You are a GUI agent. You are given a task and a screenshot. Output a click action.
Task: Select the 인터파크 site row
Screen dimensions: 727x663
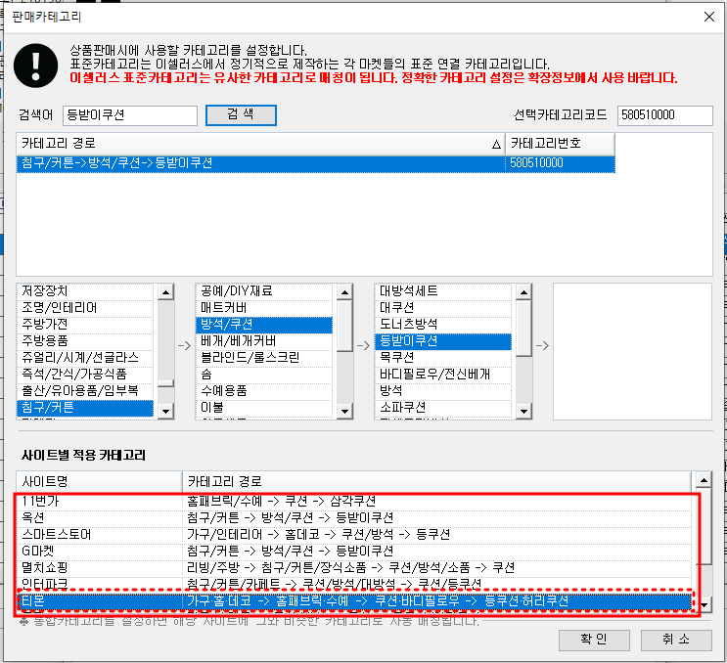click(x=354, y=584)
